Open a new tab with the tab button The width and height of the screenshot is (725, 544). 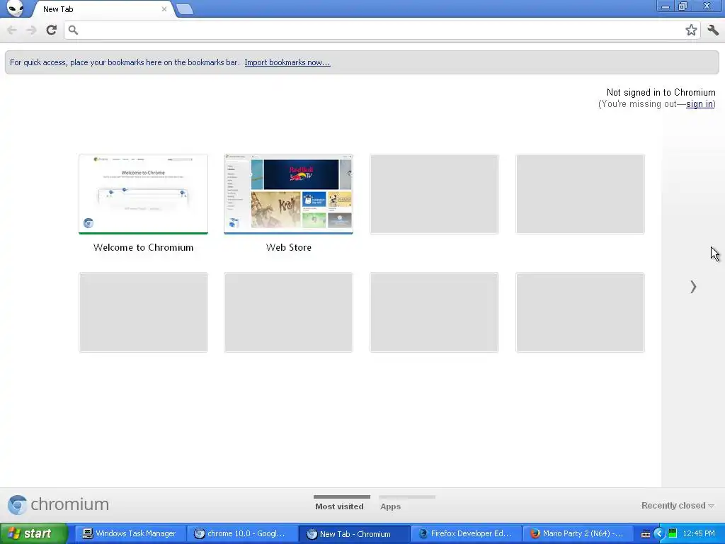click(x=185, y=9)
